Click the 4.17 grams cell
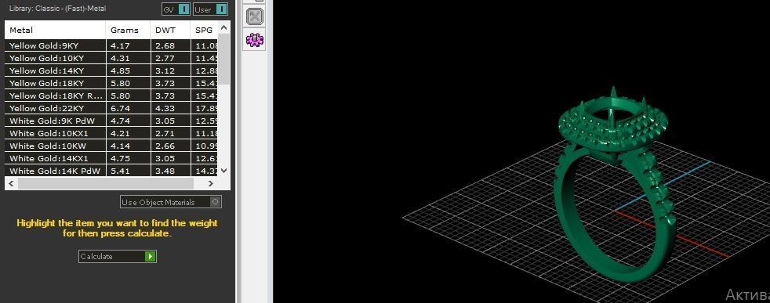 pos(128,45)
